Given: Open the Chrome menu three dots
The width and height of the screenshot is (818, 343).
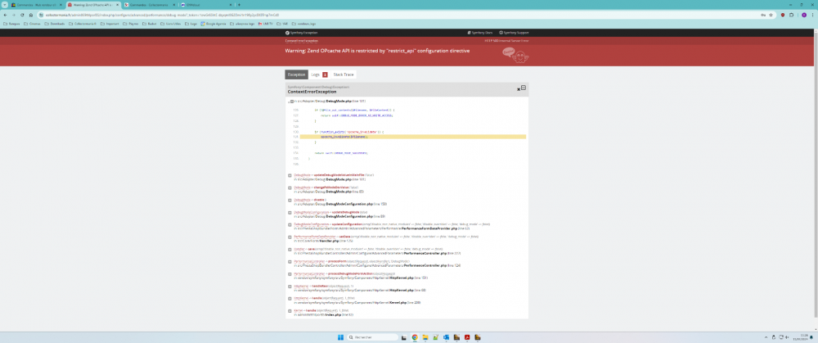Looking at the screenshot, I should point(812,15).
